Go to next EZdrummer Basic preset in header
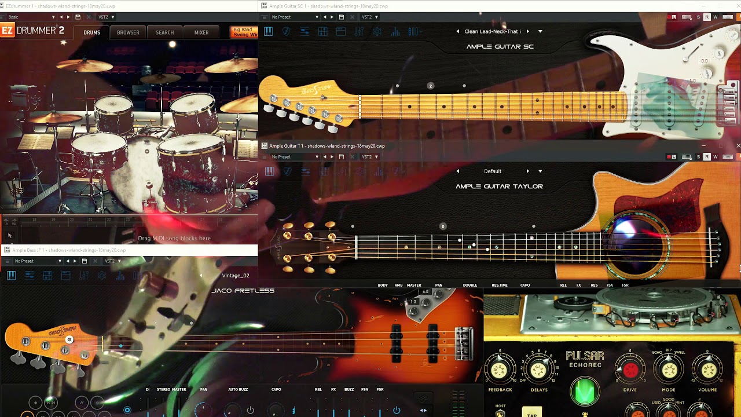Image resolution: width=741 pixels, height=417 pixels. pos(68,17)
